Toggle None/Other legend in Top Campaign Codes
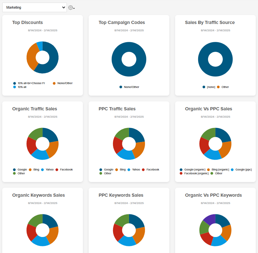Viewport: 258px width, 253px height. point(129,87)
